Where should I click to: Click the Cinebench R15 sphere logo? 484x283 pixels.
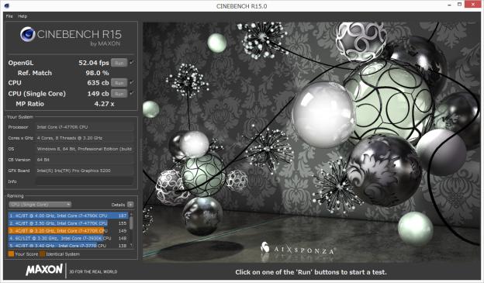27,34
